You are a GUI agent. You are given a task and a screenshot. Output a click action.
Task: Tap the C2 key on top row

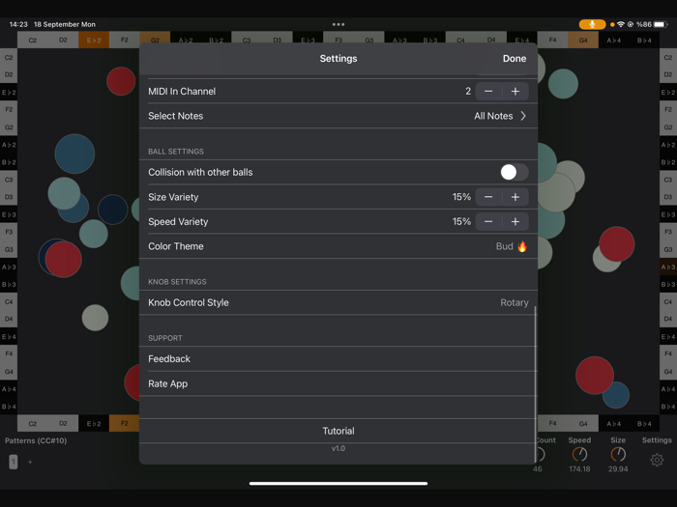[32, 41]
